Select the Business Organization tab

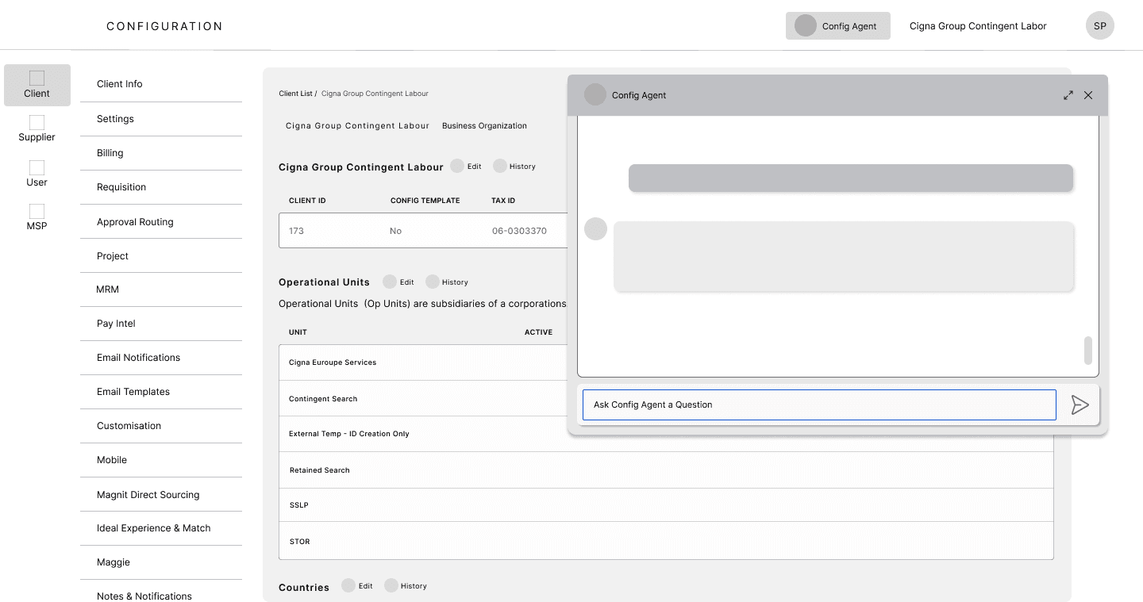pos(484,125)
